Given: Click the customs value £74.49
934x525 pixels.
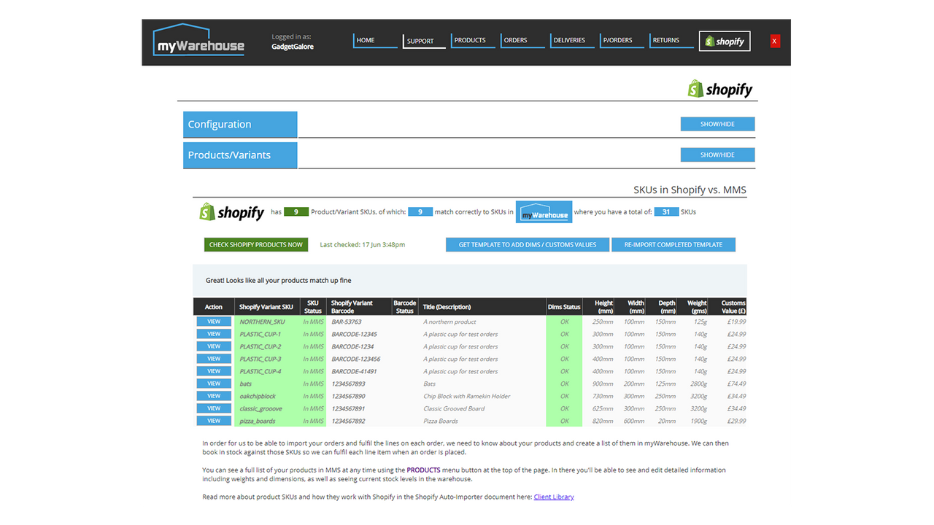Looking at the screenshot, I should coord(736,384).
